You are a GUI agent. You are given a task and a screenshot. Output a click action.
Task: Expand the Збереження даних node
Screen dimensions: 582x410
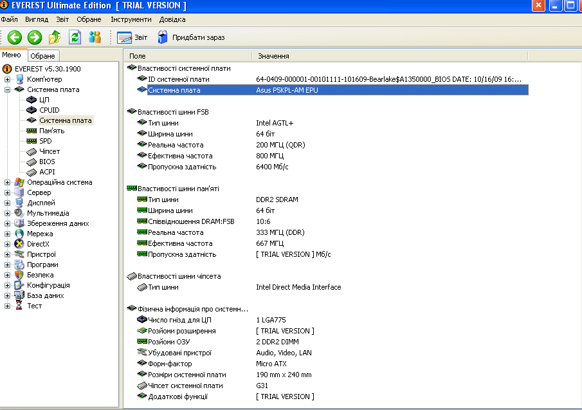point(7,223)
